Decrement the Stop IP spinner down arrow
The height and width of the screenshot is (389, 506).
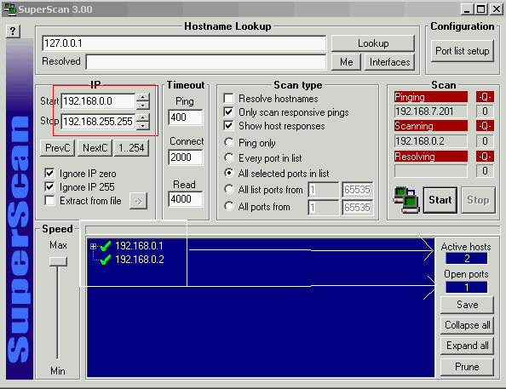tap(142, 125)
